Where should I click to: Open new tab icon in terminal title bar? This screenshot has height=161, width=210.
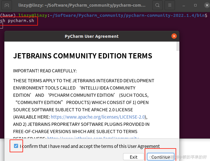pos(7,5)
